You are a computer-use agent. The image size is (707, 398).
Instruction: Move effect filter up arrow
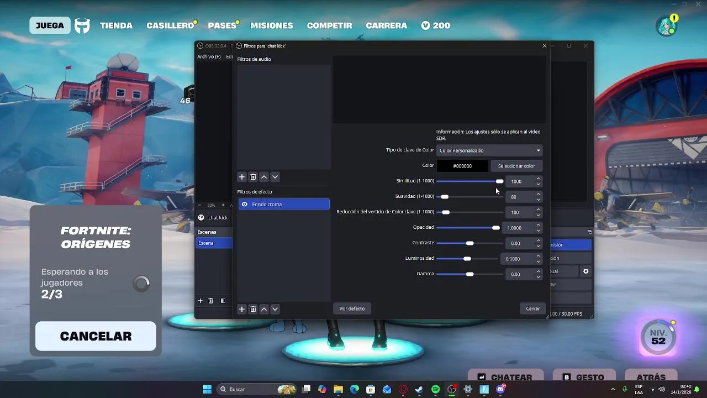[264, 309]
